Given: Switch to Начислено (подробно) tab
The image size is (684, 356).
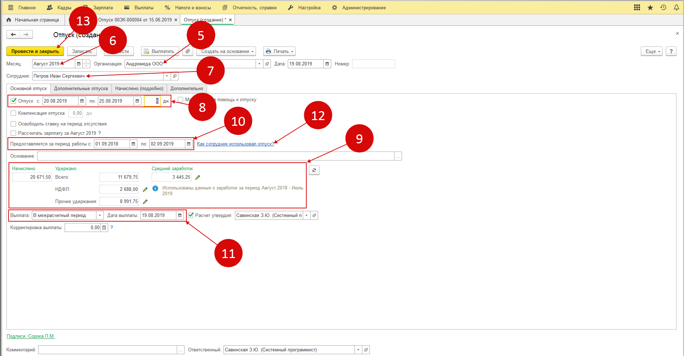Looking at the screenshot, I should (139, 89).
